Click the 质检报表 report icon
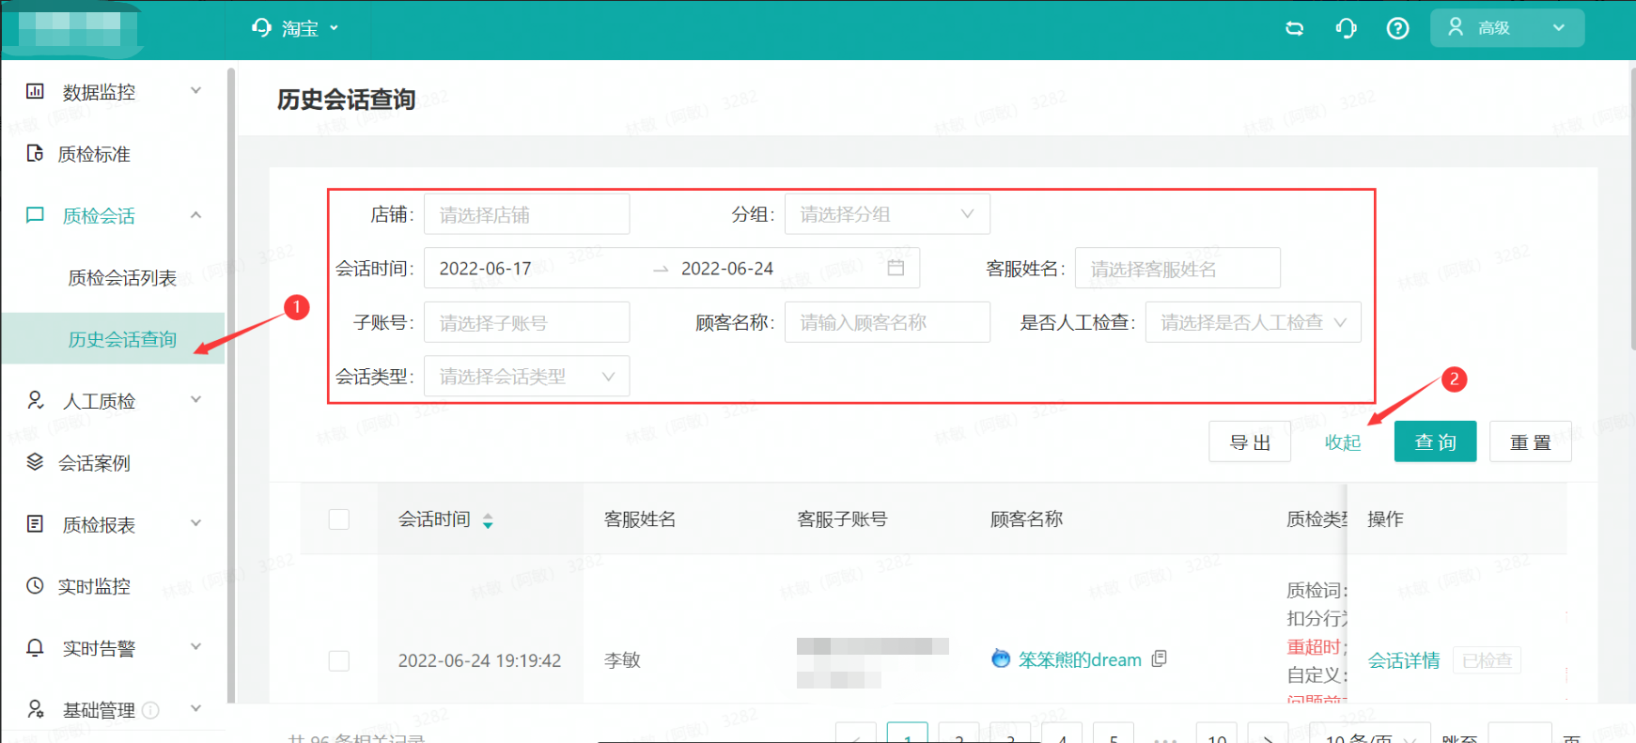The image size is (1636, 743). click(35, 524)
